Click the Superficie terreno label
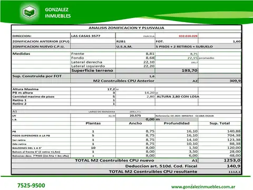Image resolution: width=253 pixels, height=190 pixels. [x=92, y=71]
